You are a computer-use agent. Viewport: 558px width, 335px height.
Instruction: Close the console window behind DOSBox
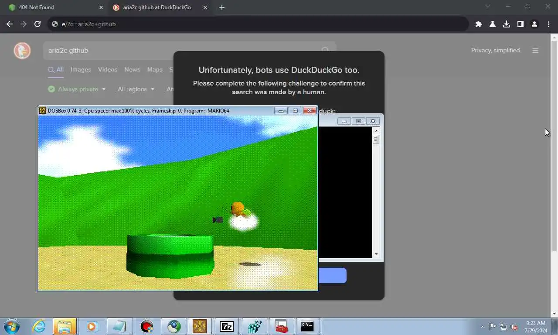pos(373,121)
